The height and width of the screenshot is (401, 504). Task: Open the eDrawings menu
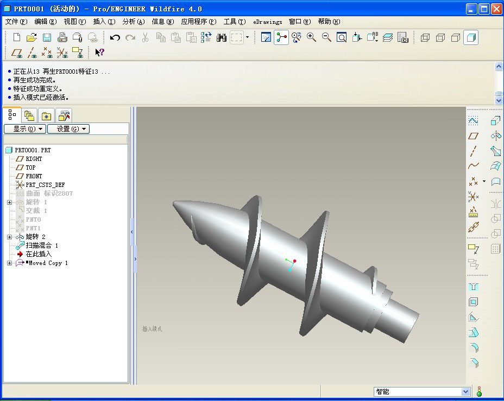[x=267, y=22]
